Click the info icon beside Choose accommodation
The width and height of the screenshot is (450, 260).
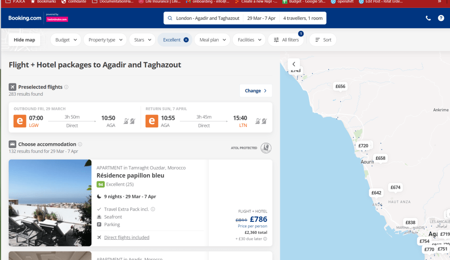(x=80, y=144)
